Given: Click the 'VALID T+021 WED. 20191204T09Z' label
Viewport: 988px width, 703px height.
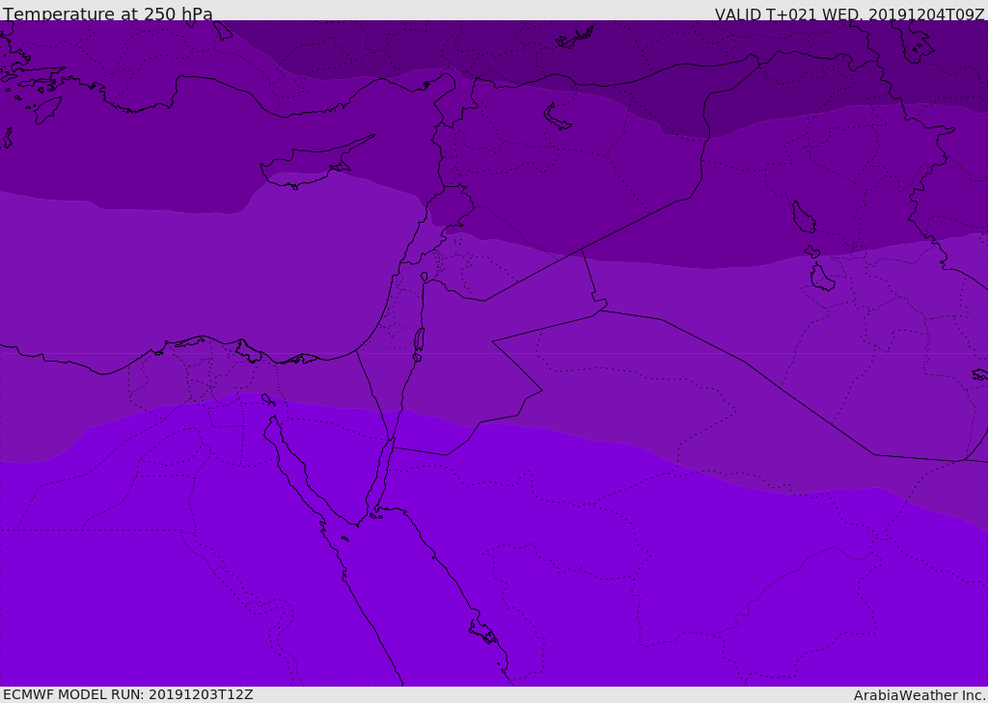Looking at the screenshot, I should pyautogui.click(x=849, y=14).
